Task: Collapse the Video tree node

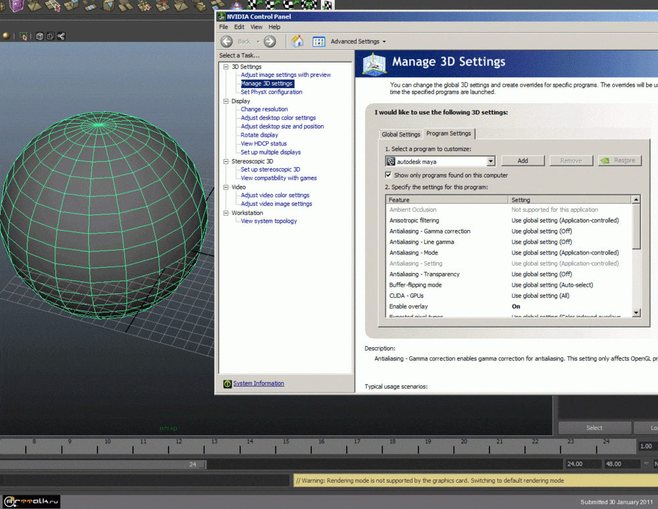Action: [226, 187]
